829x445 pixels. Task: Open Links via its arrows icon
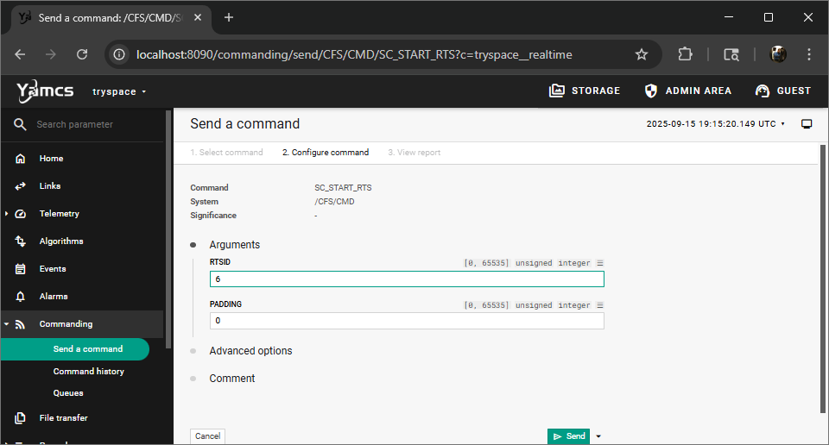point(21,186)
